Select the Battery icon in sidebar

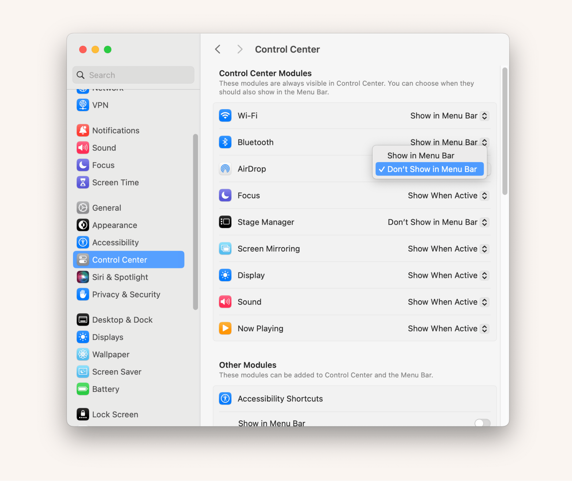(x=83, y=389)
